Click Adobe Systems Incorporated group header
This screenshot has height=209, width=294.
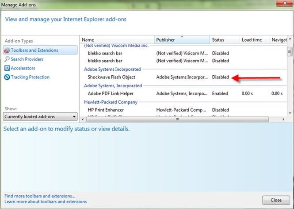pos(112,69)
